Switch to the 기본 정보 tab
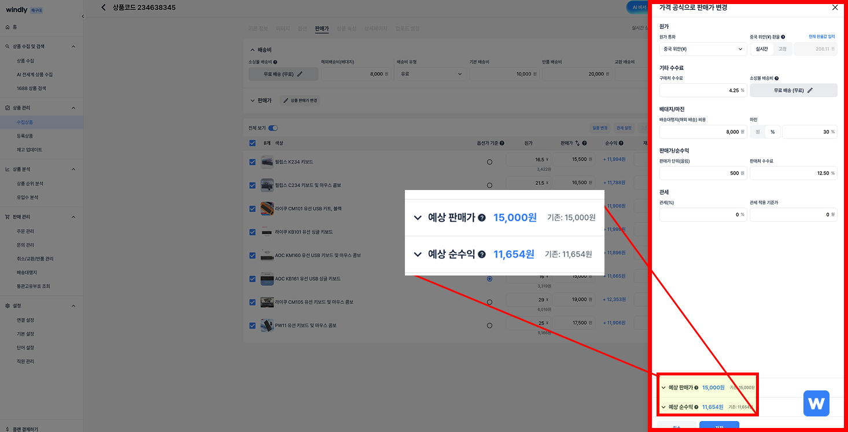The width and height of the screenshot is (848, 432). point(259,28)
